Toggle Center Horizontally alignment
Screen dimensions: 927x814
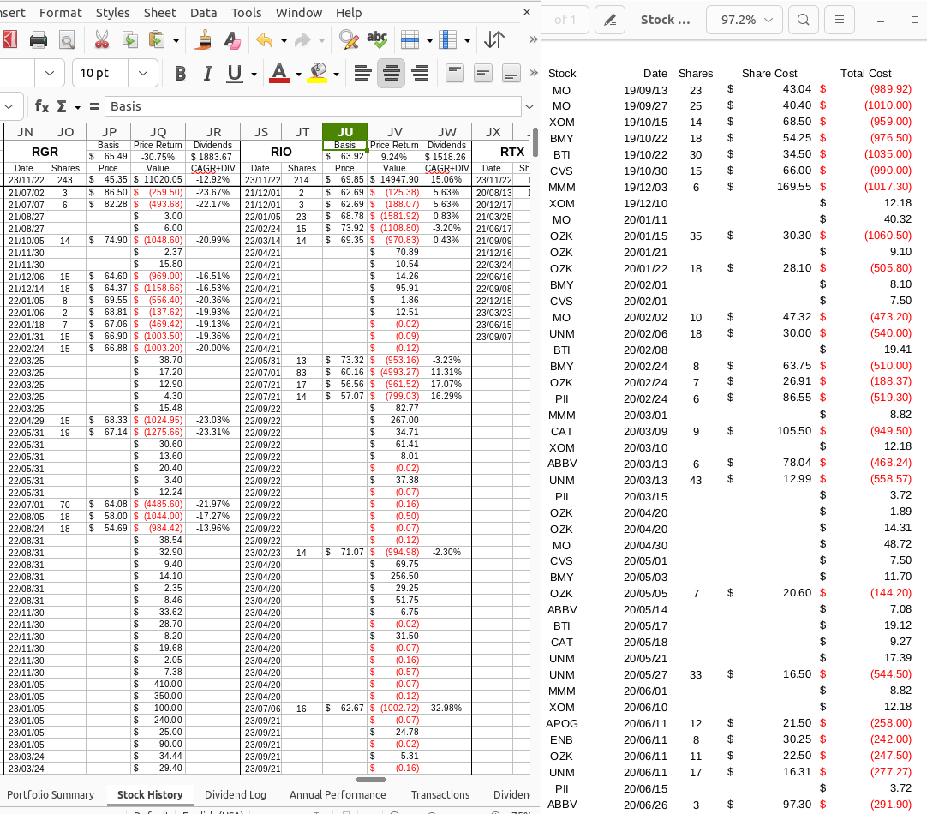[391, 74]
